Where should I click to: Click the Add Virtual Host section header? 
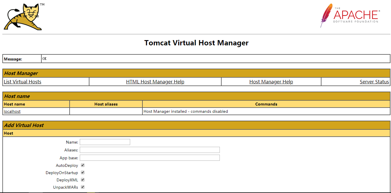click(x=196, y=125)
